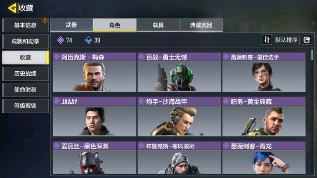
Task: Open the 默认排序 sorting dropdown
Action: [286, 40]
